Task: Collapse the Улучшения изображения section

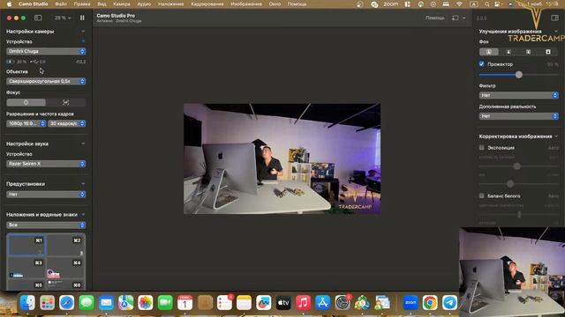Action: pyautogui.click(x=556, y=32)
